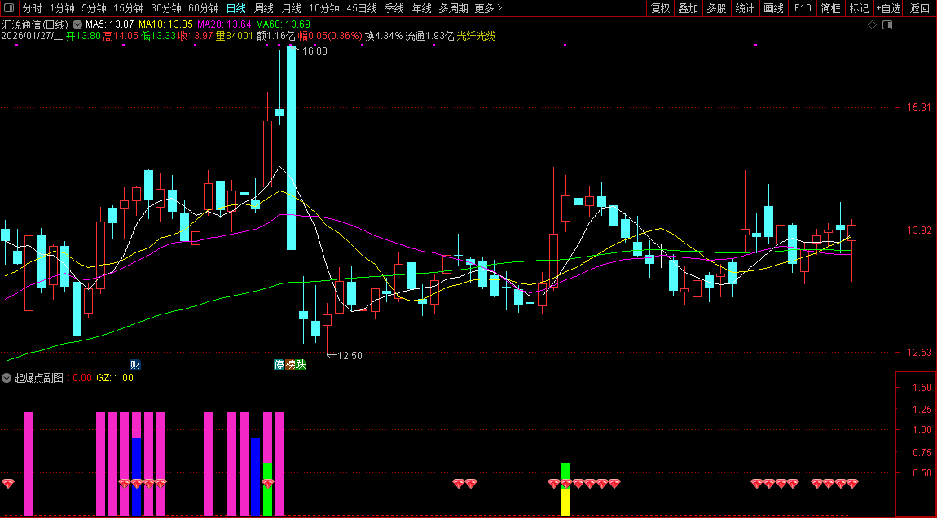Click the 12.53 price axis label

click(918, 353)
